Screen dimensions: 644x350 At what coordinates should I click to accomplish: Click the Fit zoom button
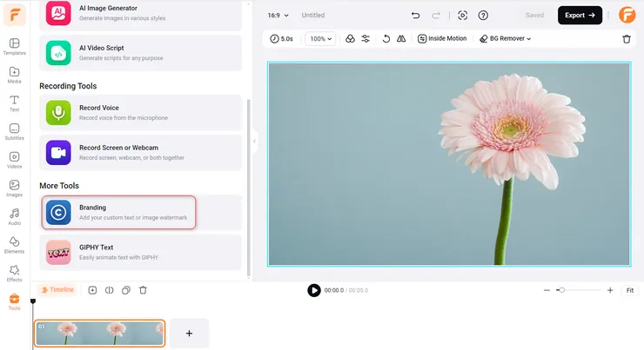[x=629, y=290]
